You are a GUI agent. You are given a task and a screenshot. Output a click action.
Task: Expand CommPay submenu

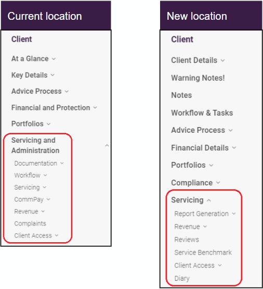pos(48,199)
